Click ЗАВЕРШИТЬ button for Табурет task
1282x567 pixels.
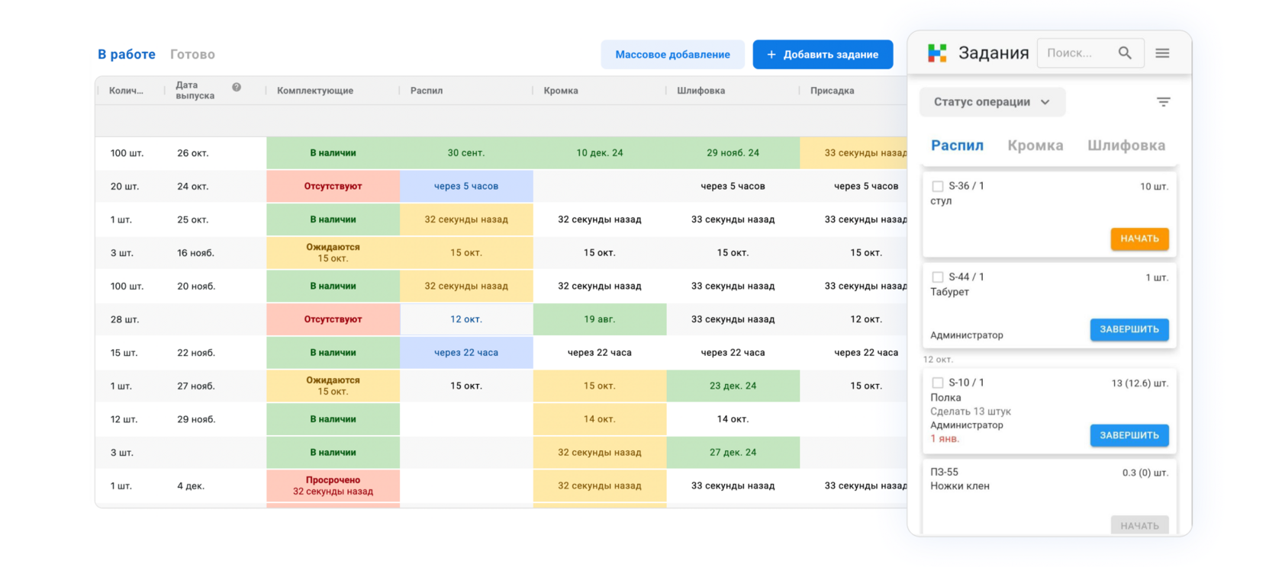1129,329
